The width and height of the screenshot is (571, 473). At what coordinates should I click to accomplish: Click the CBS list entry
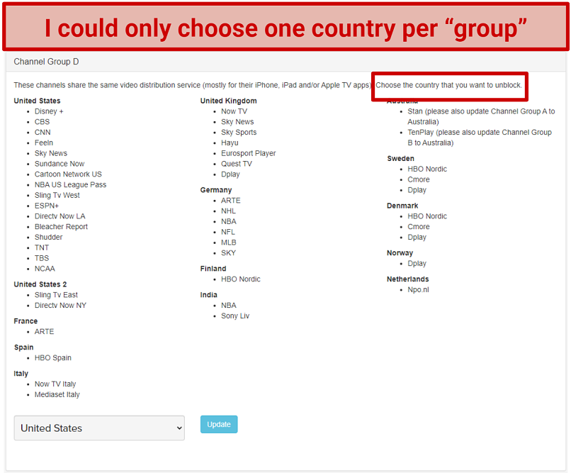click(42, 122)
